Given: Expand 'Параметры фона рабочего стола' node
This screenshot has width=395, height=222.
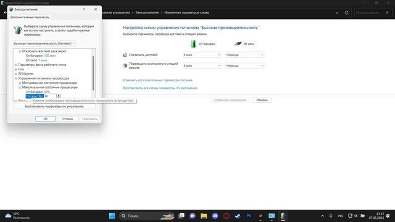Looking at the screenshot, I should pos(16,65).
